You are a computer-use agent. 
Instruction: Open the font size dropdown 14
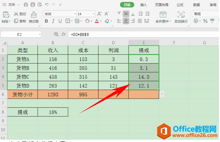tap(93, 14)
